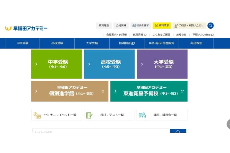The image size is (230, 153).
Task: Click the person question icon beside ご相談
Action: (x=176, y=26)
